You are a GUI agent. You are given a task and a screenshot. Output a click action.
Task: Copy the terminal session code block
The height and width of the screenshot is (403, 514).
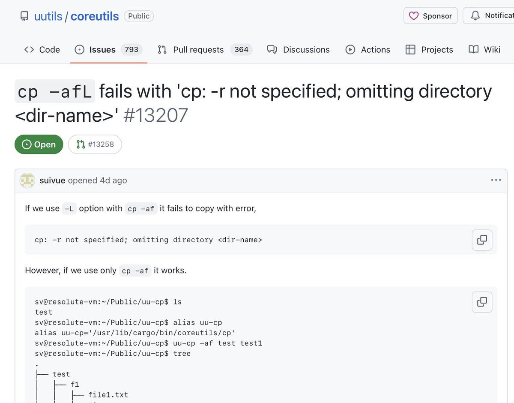tap(482, 302)
